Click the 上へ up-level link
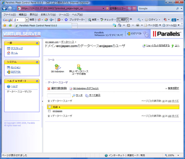185x159 pixels. (177, 46)
